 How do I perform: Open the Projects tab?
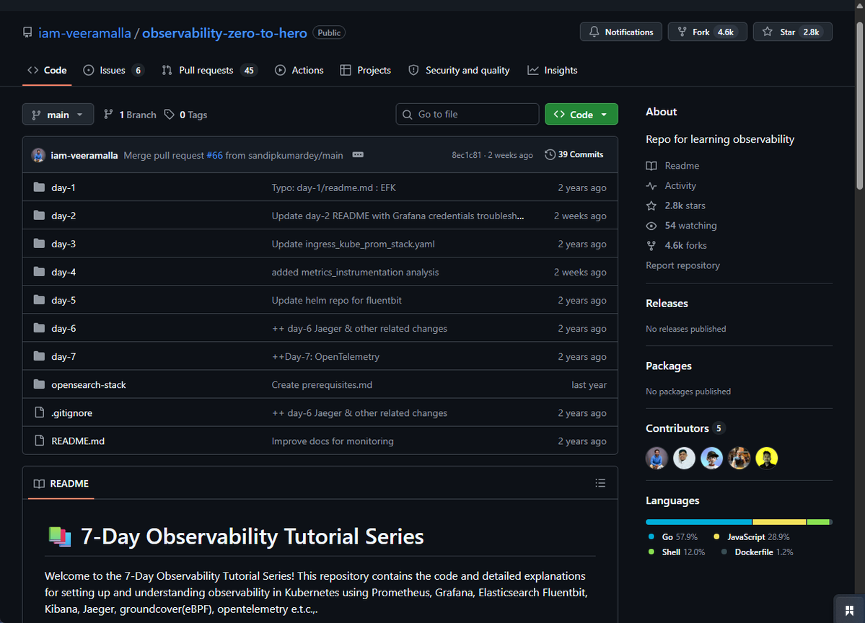pyautogui.click(x=365, y=70)
